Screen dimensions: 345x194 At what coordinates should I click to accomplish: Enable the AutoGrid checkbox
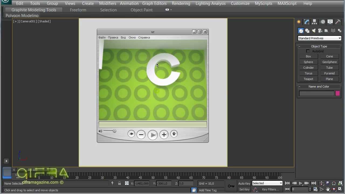point(308,51)
